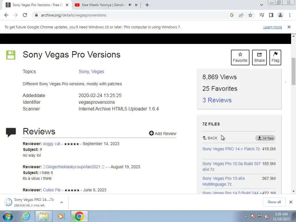
Task: Download Sony Vegas Pro 13 x64 Multilinguage.7z
Action: pyautogui.click(x=223, y=181)
